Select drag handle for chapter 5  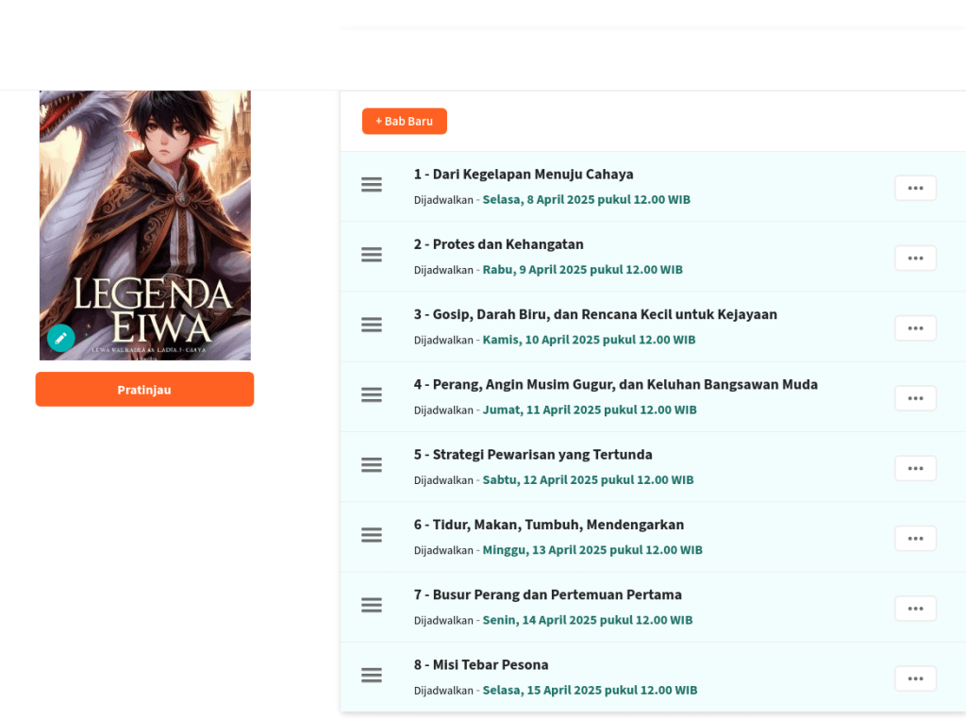click(372, 465)
